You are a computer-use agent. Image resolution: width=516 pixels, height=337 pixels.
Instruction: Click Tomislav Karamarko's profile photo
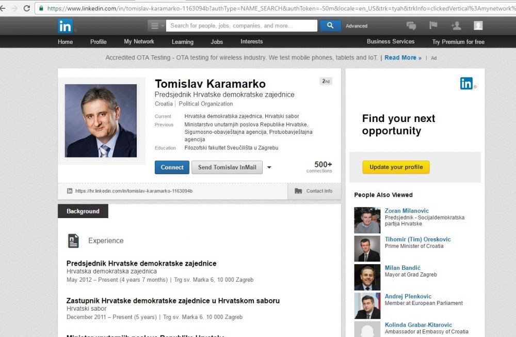tap(101, 120)
